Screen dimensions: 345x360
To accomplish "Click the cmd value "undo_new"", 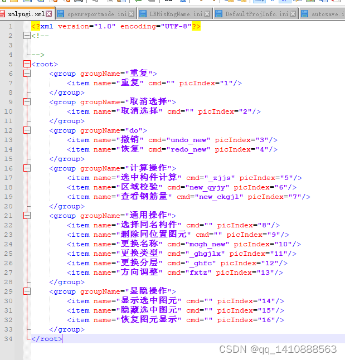I will 188,140.
